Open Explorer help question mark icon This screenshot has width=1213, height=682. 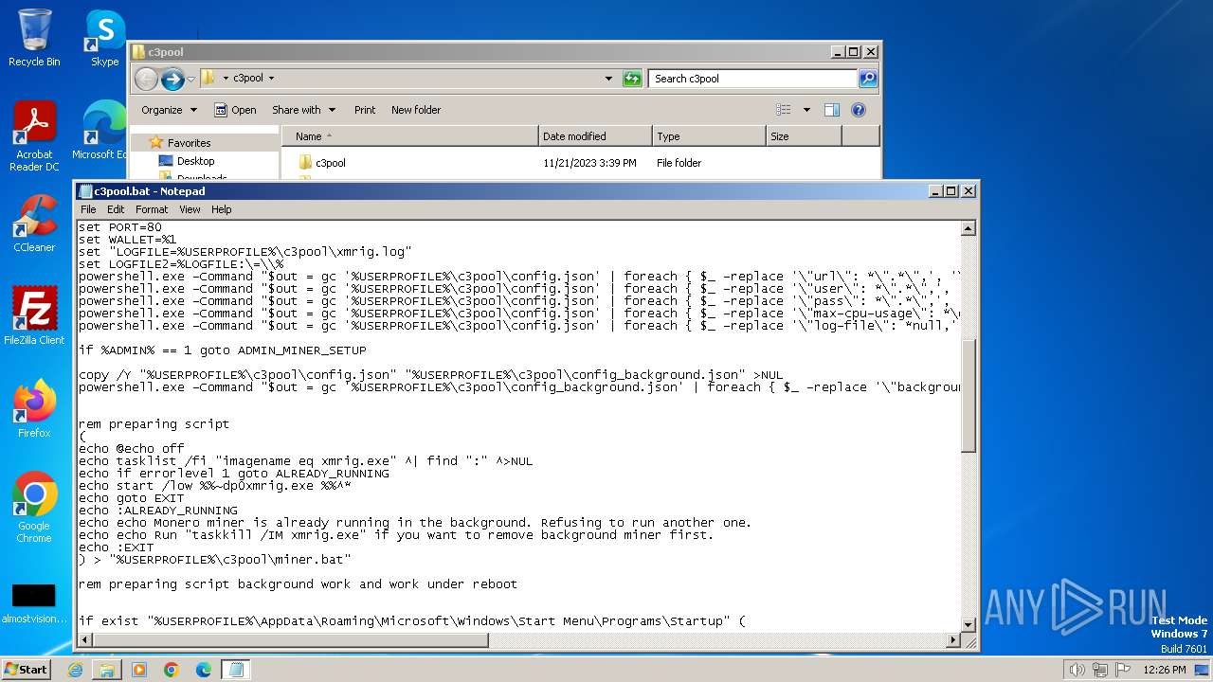pos(859,110)
